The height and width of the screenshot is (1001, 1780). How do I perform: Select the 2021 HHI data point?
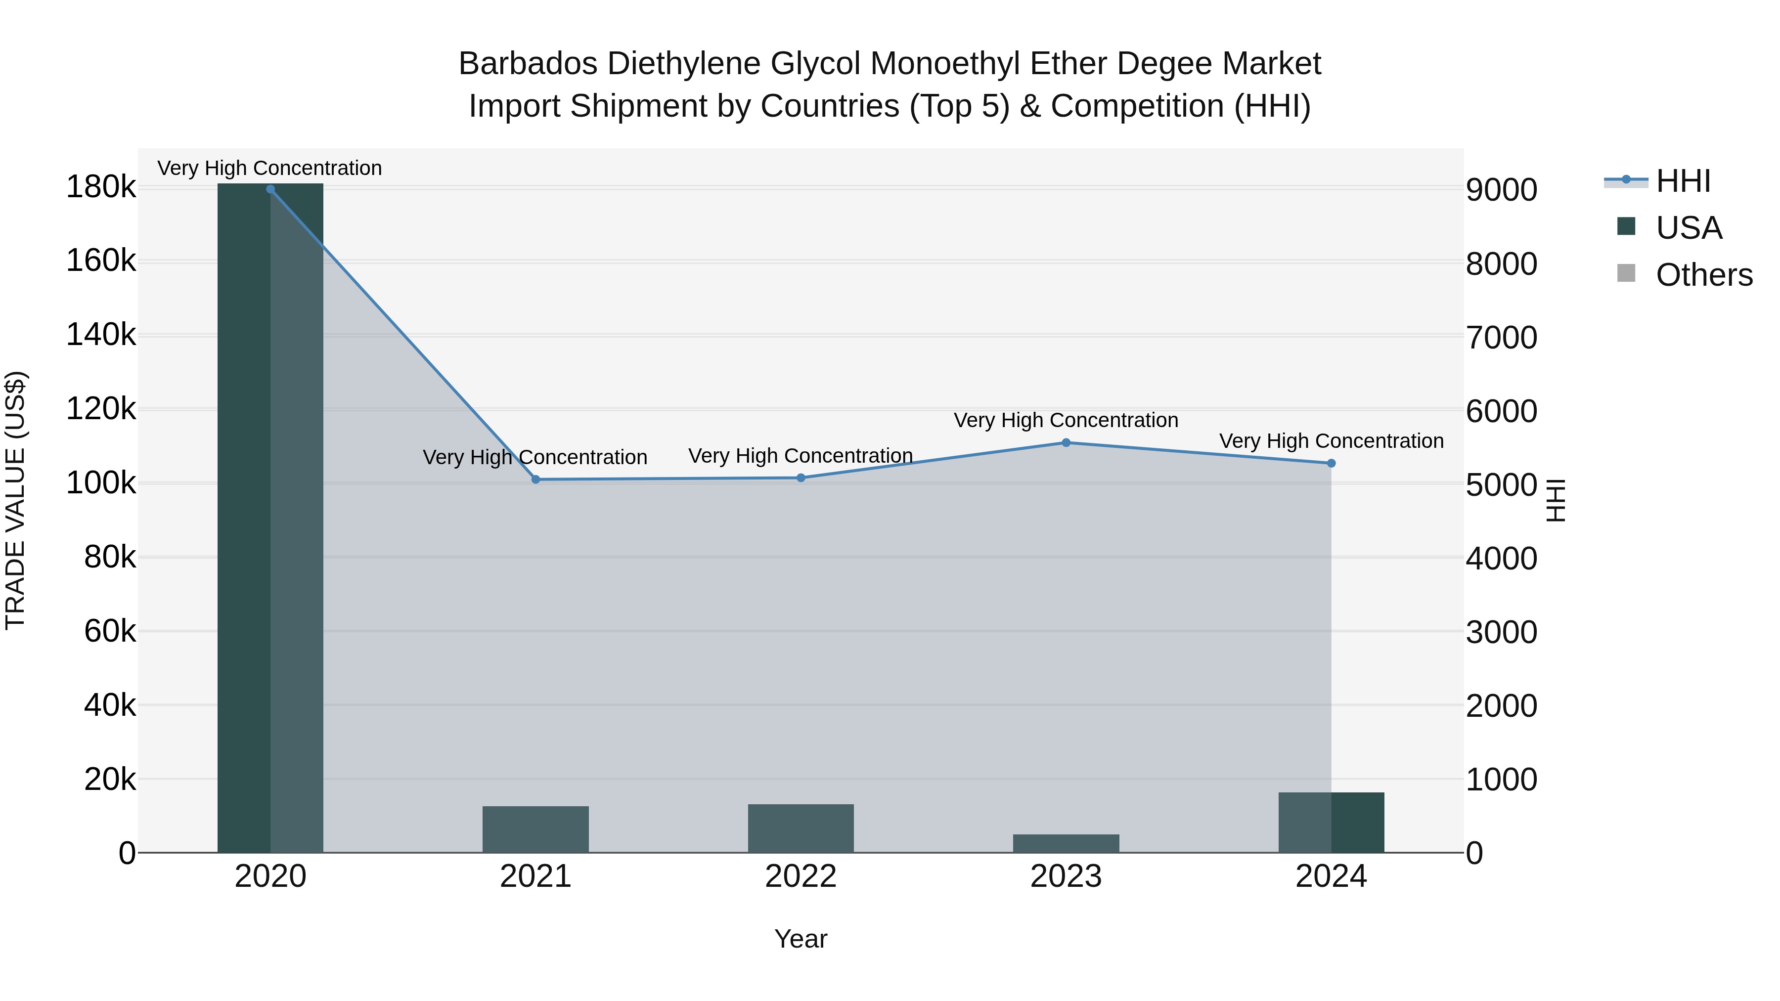[x=535, y=479]
